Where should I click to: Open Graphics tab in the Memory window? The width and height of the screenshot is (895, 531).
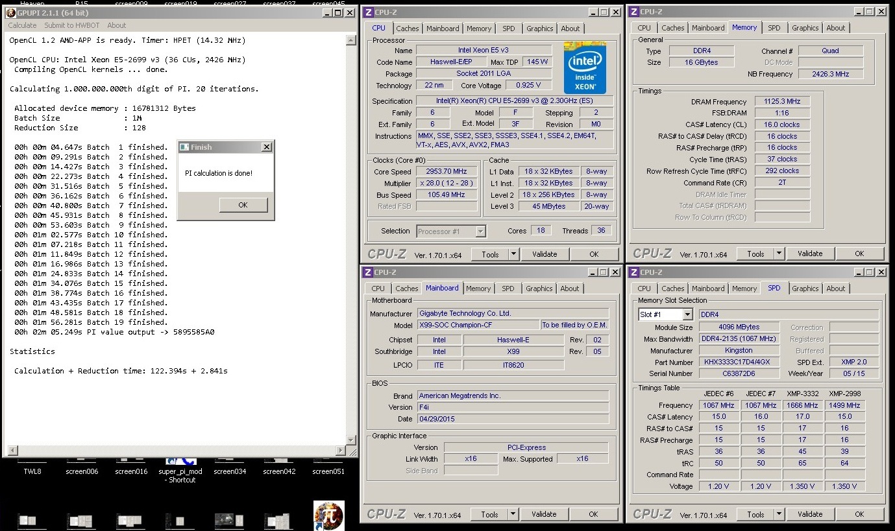(x=805, y=28)
